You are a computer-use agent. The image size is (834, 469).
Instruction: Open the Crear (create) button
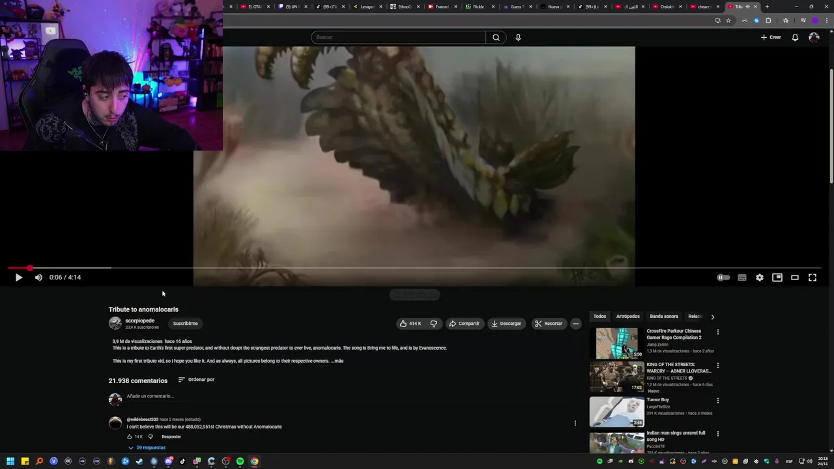pos(771,37)
